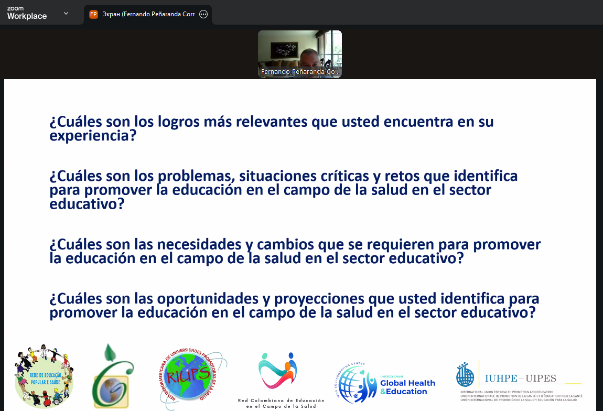Expand the dropdown chevron beside Zoom Workplace

click(x=66, y=14)
